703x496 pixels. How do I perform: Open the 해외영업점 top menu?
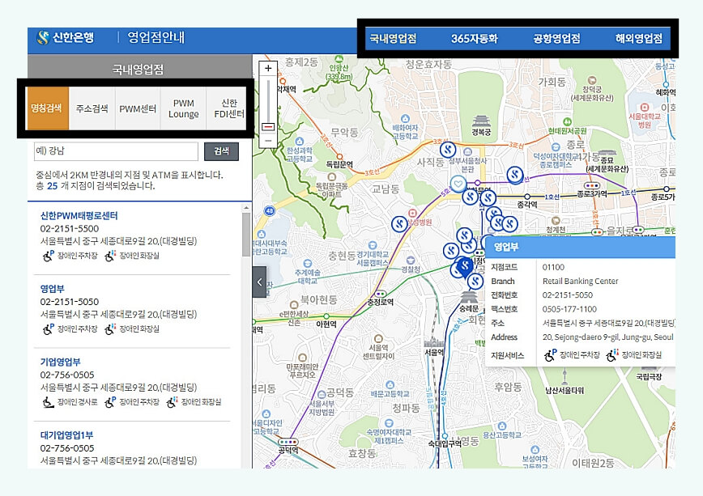638,39
